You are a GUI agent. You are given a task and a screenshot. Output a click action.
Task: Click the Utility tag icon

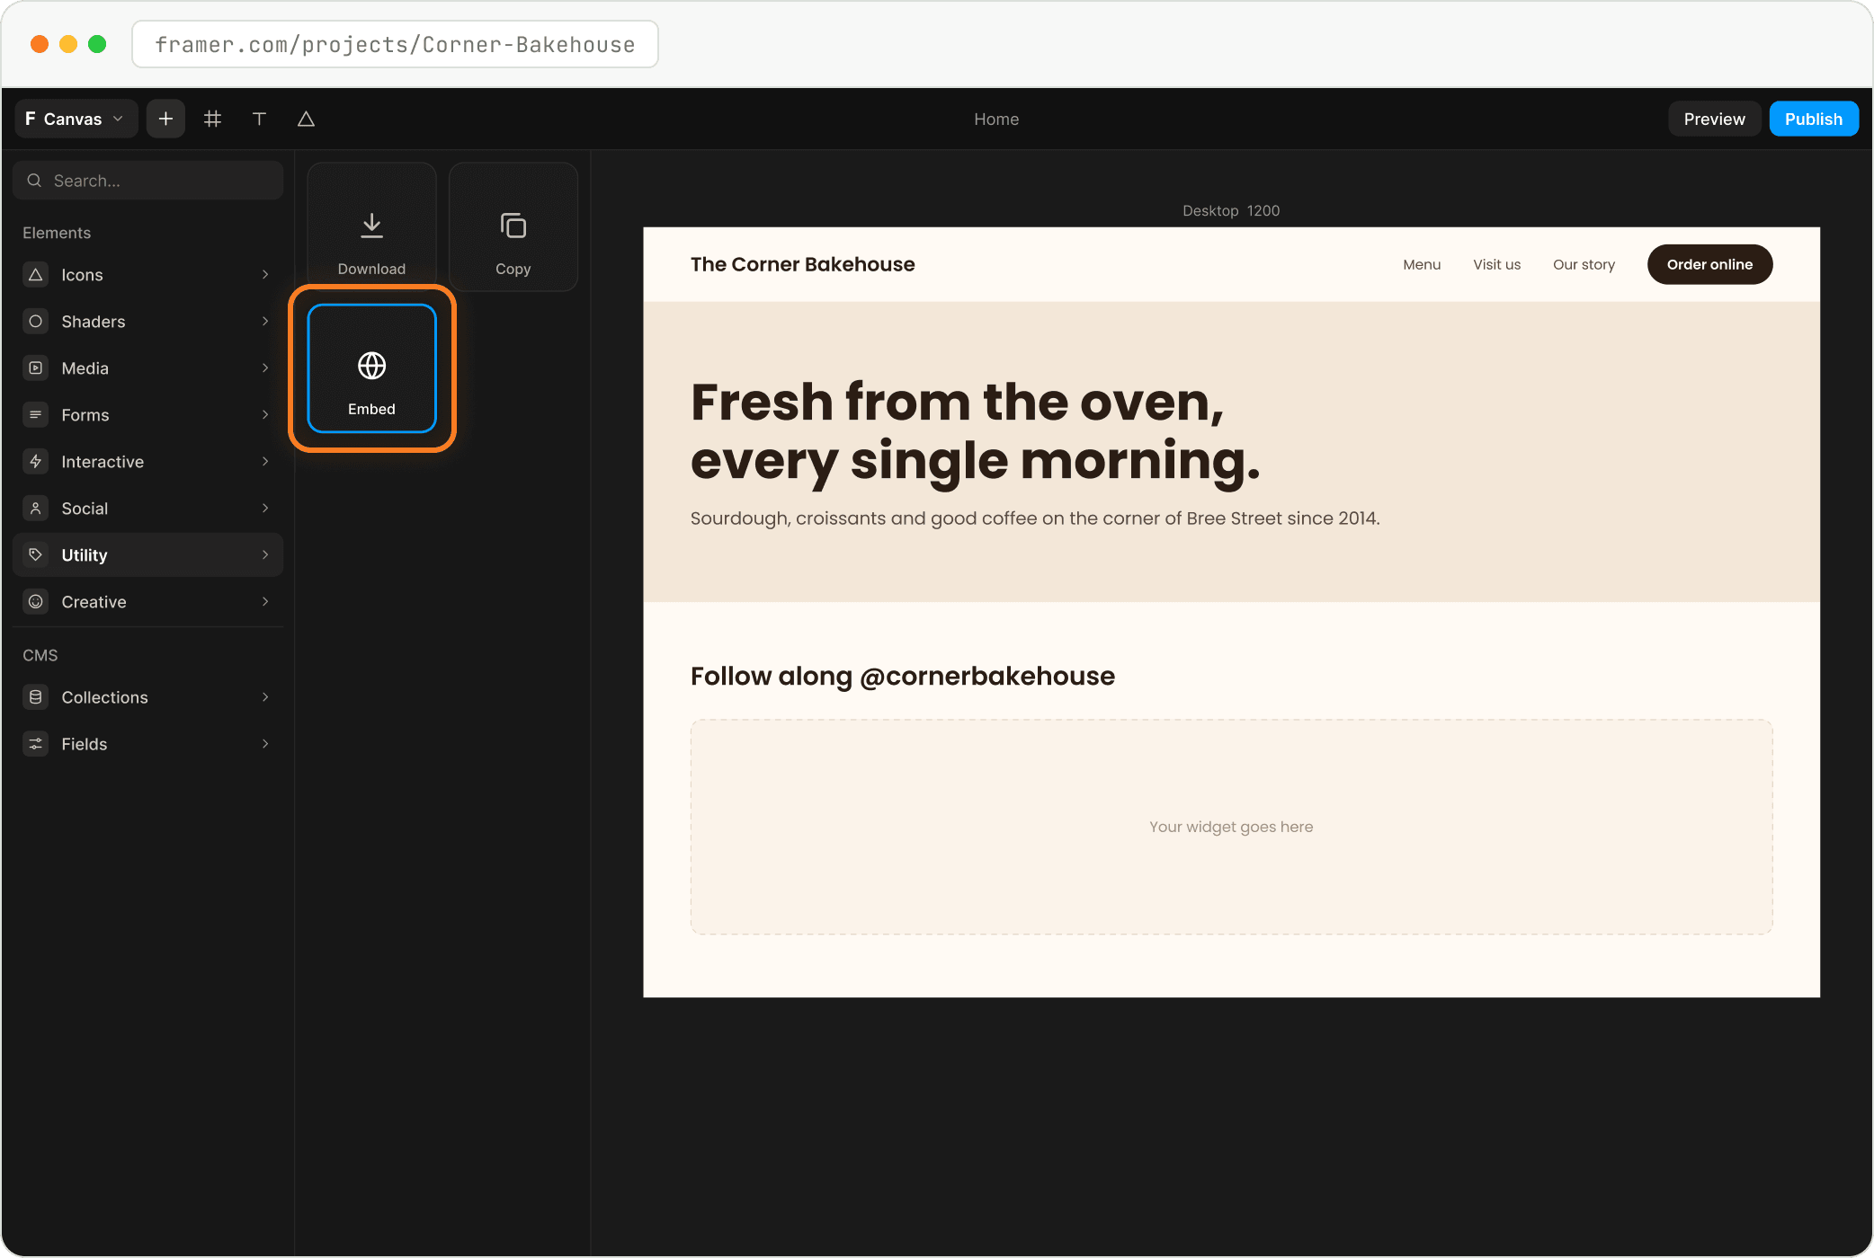[x=36, y=555]
